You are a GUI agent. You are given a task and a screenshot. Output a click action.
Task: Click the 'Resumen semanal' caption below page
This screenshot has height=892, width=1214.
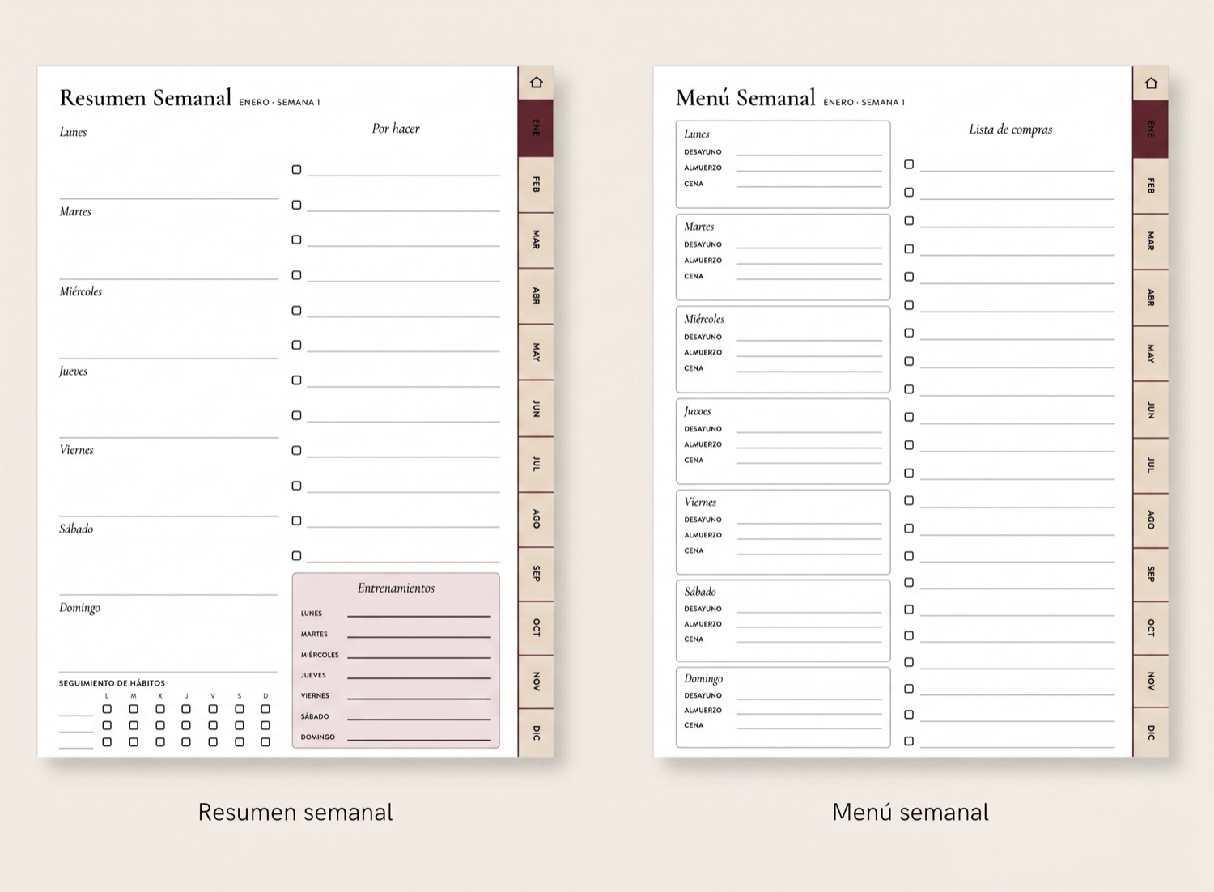click(x=295, y=812)
